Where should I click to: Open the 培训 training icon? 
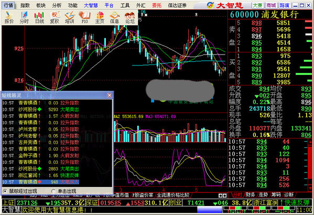tap(70, 17)
